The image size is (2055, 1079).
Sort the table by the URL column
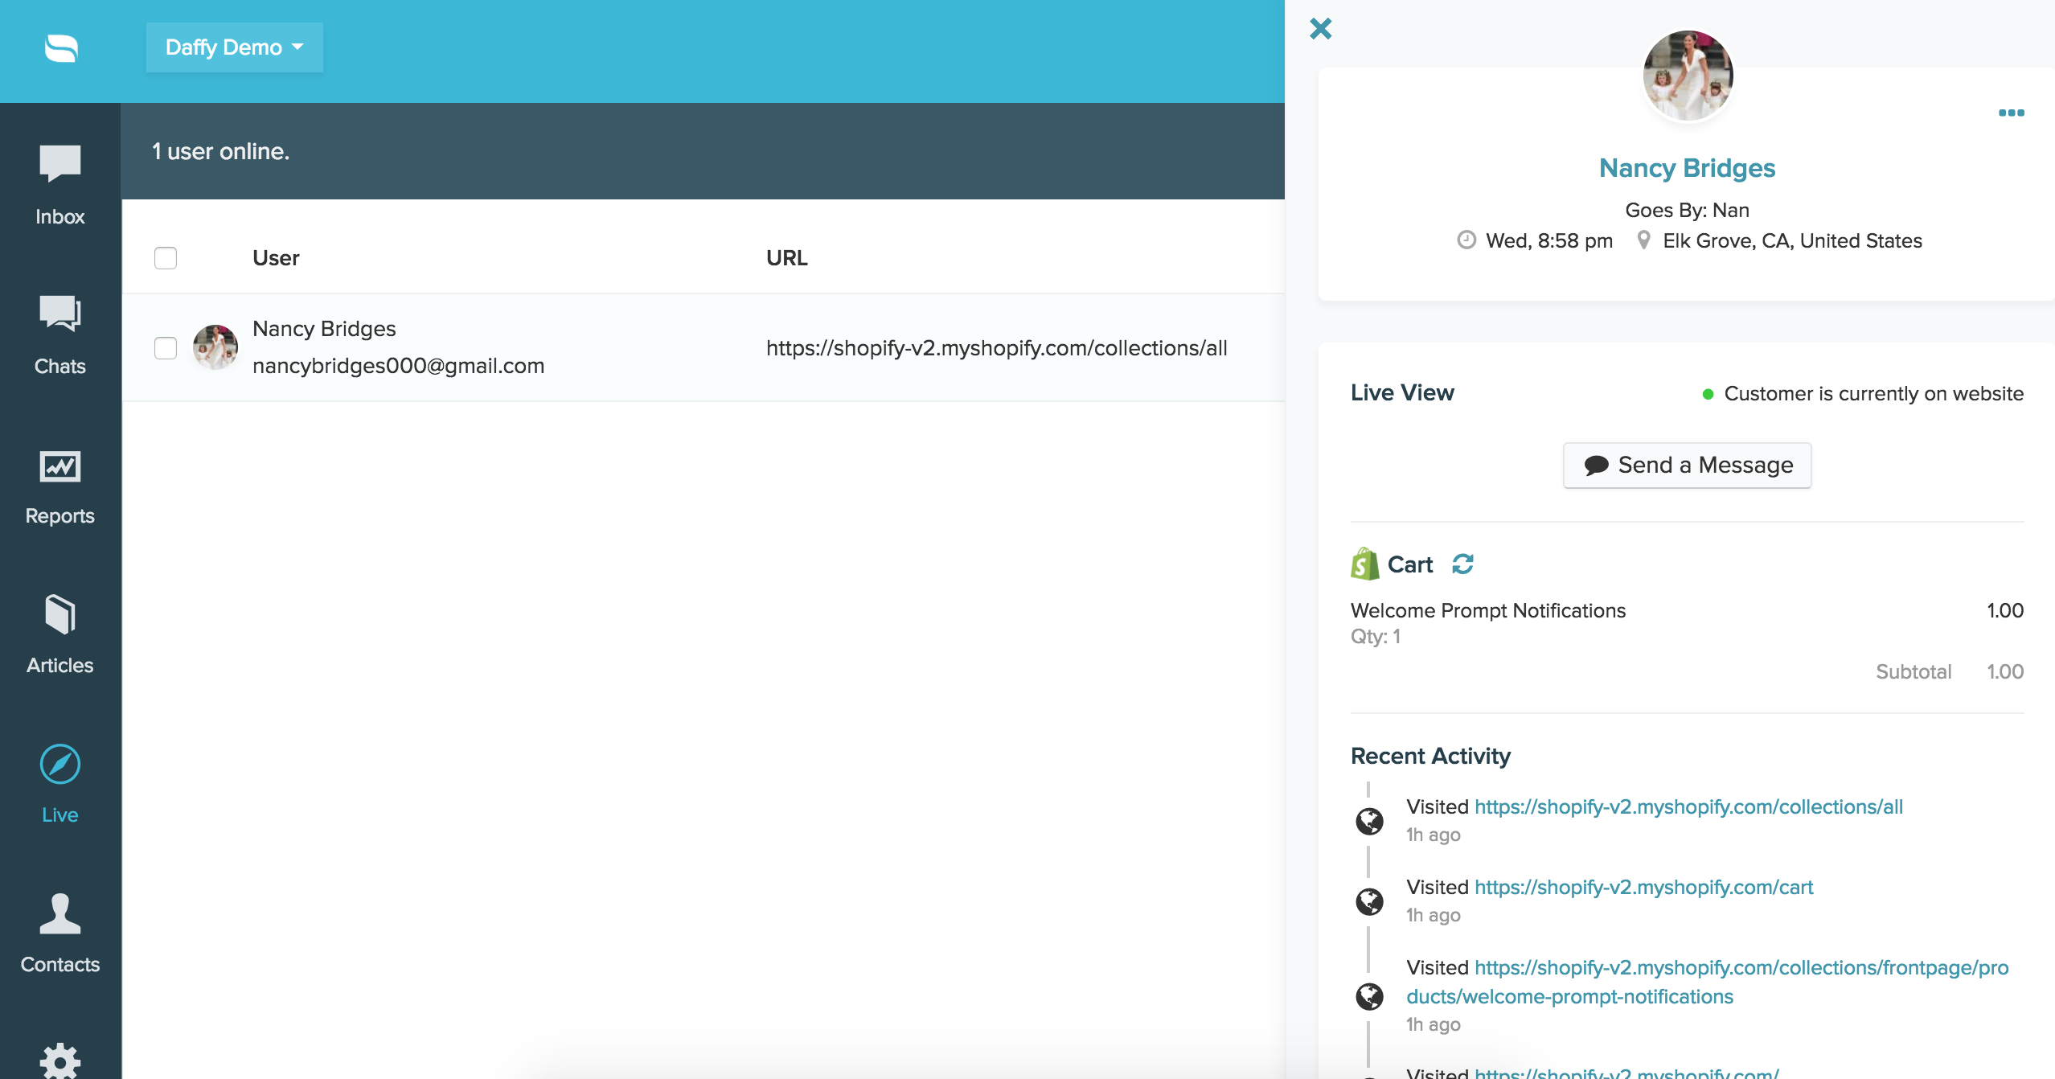point(785,257)
